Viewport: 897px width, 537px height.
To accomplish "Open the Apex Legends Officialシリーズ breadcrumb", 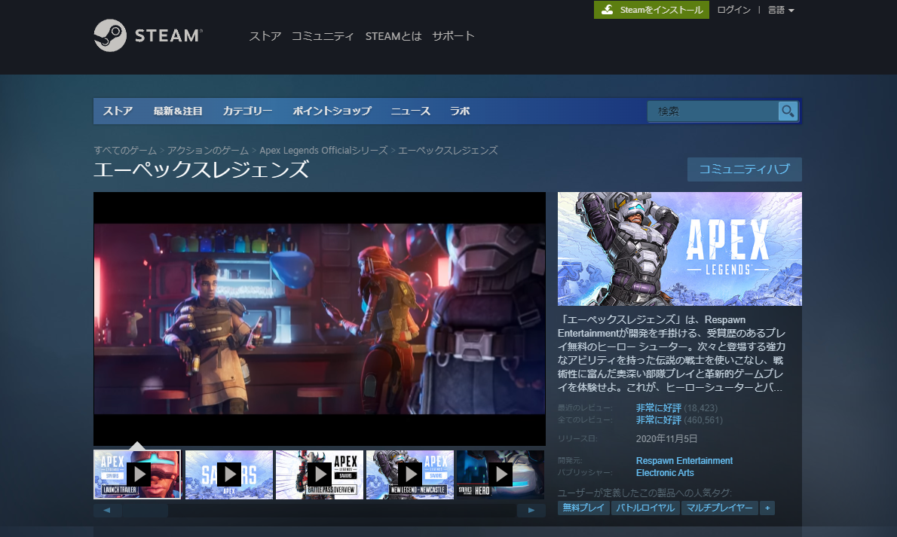I will click(x=323, y=151).
